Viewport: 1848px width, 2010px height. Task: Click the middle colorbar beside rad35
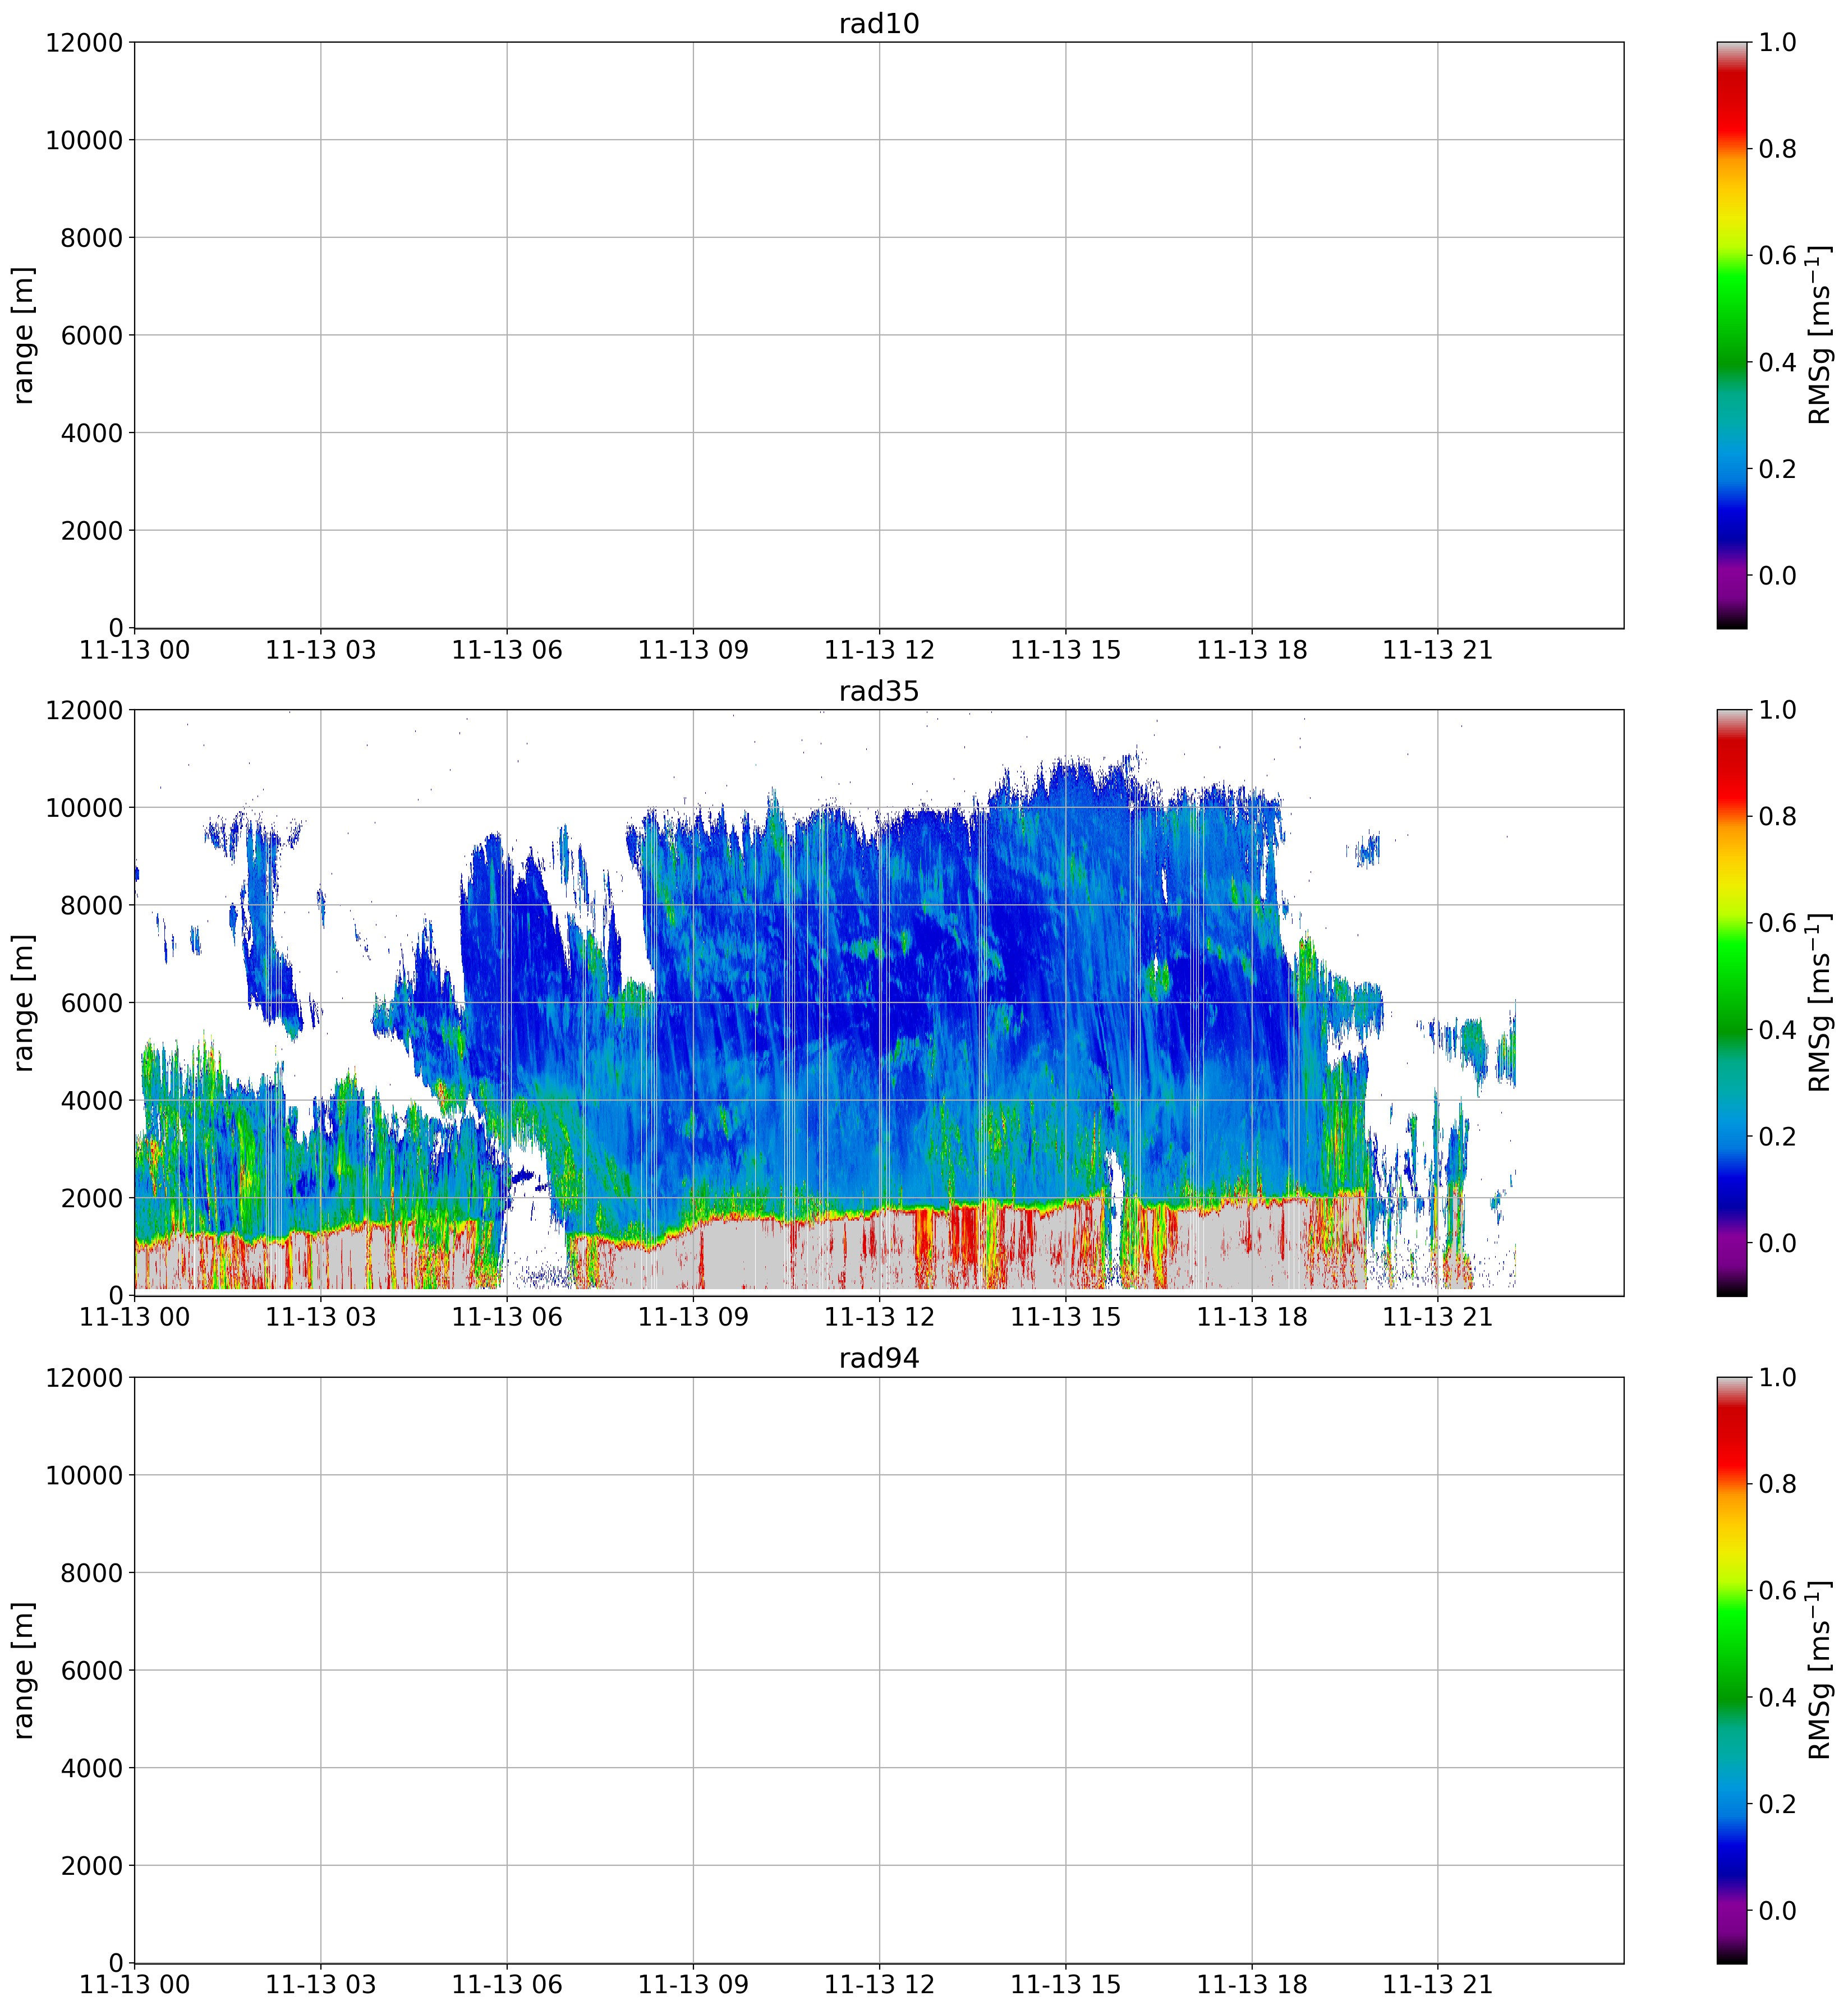(x=1732, y=1002)
